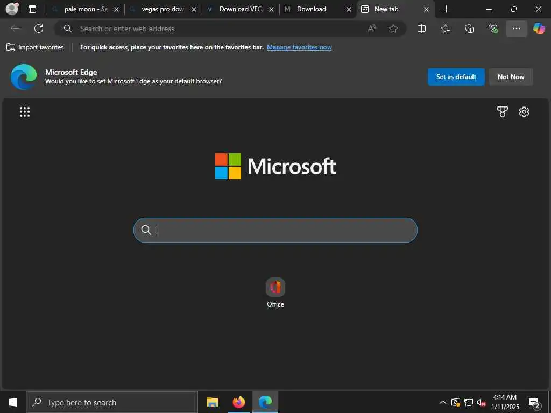Screen dimensions: 551x413
Task: Click the security tray icon
Action: point(455,402)
